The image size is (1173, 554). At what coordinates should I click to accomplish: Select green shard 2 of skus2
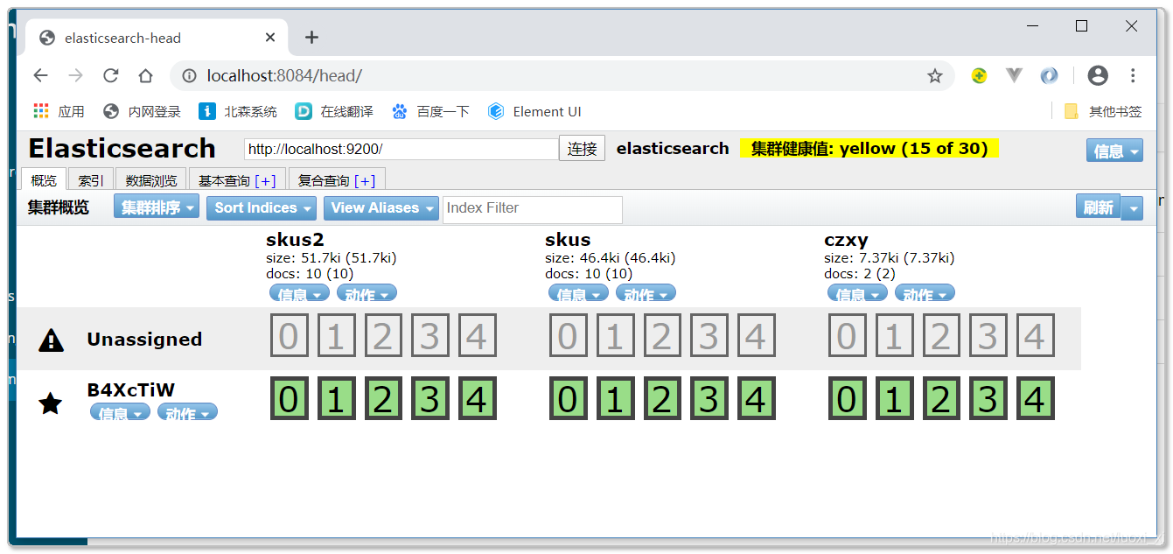tap(383, 399)
